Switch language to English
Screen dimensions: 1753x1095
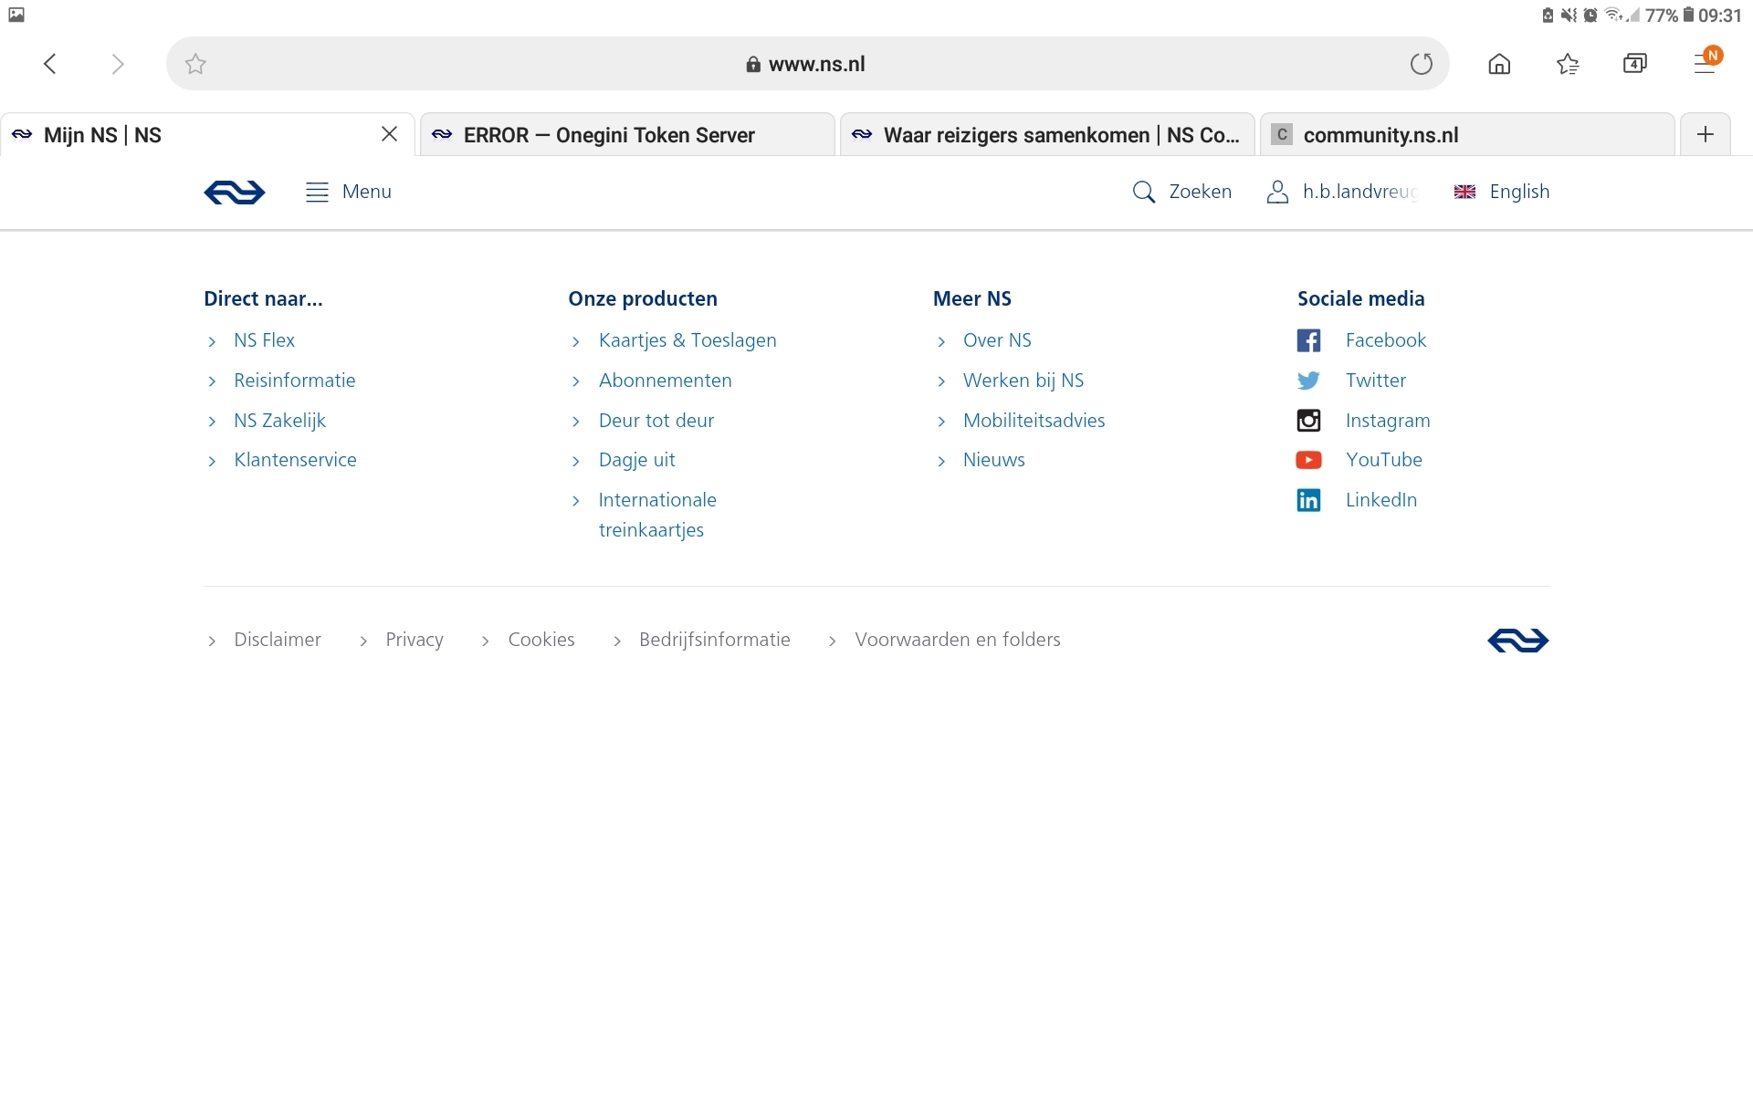point(1502,192)
